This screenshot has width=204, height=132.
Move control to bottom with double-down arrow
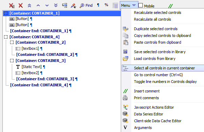click(56, 5)
